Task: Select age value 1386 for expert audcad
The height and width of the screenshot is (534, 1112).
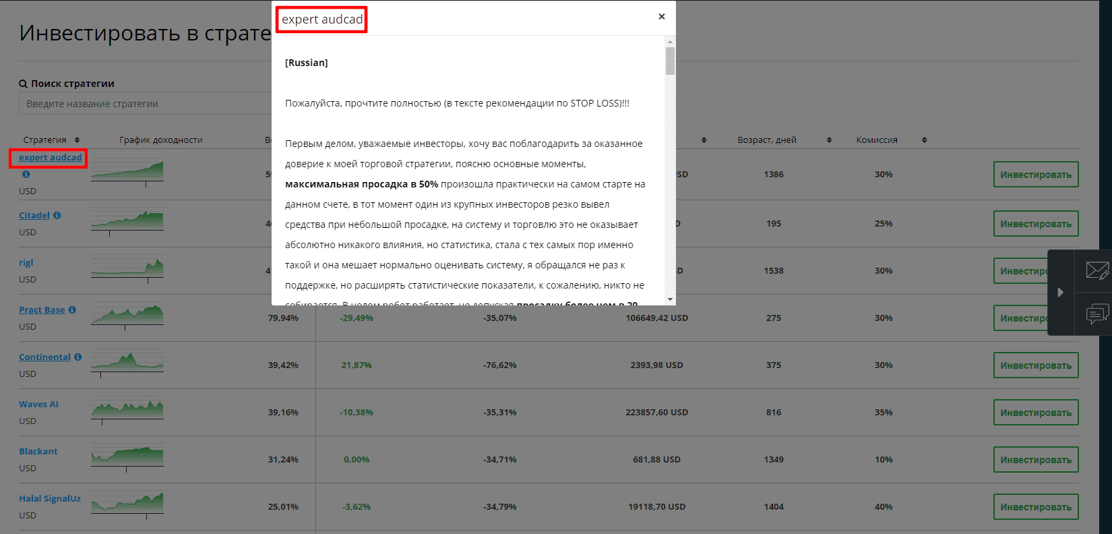Action: click(774, 174)
